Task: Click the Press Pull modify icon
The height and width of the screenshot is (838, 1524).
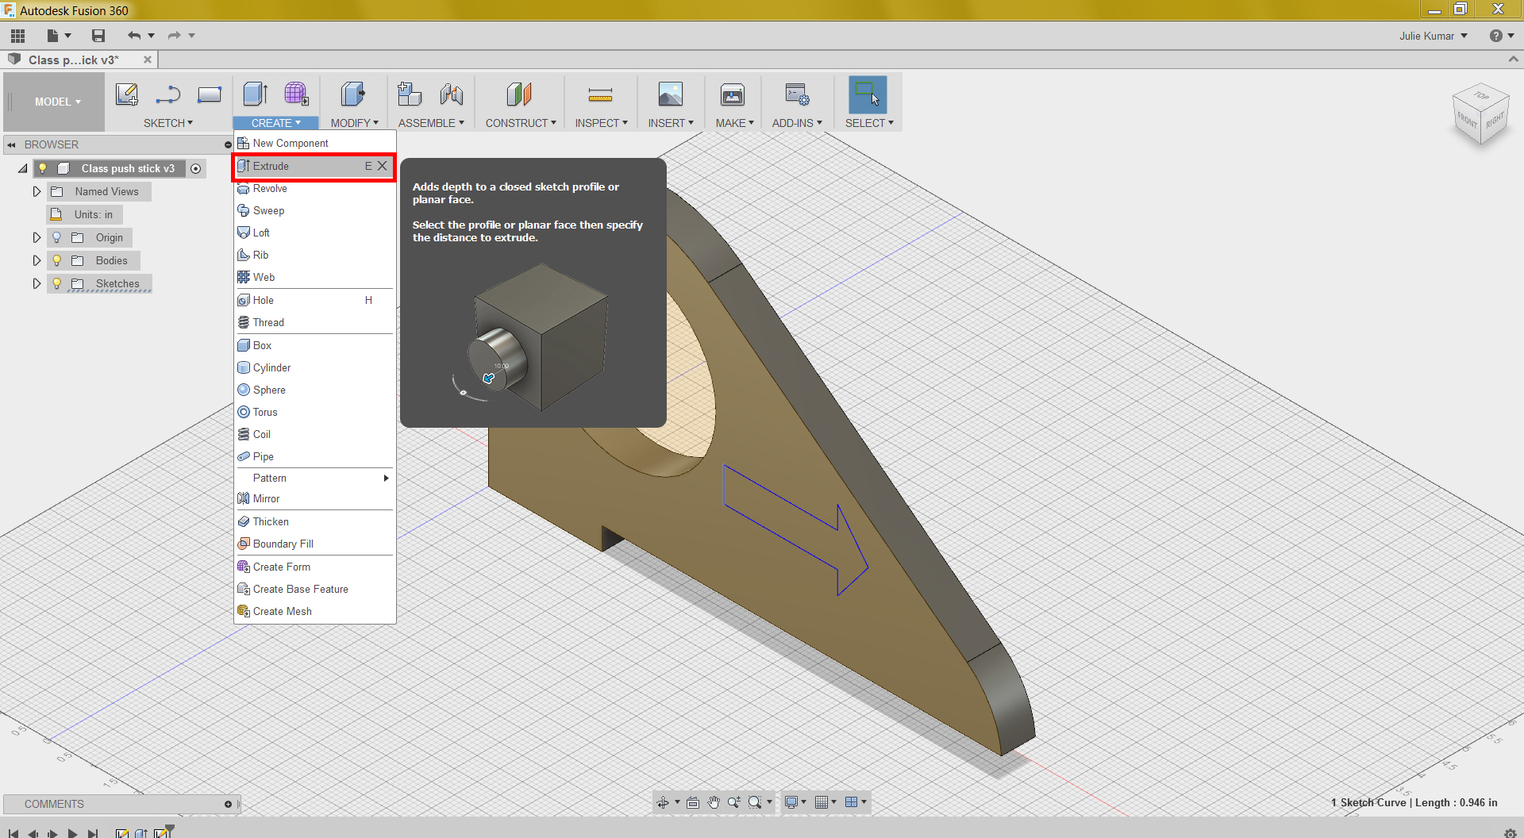Action: click(353, 94)
